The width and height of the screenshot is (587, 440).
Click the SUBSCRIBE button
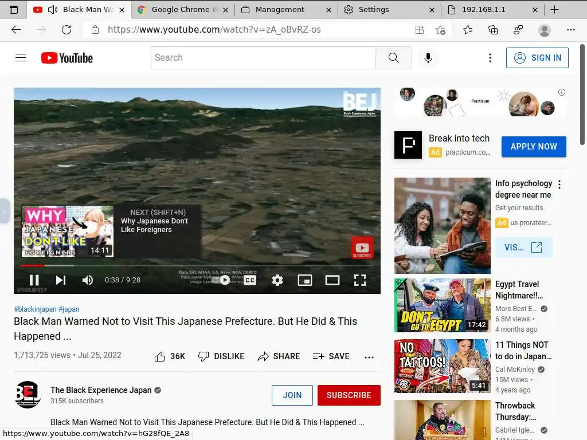349,395
